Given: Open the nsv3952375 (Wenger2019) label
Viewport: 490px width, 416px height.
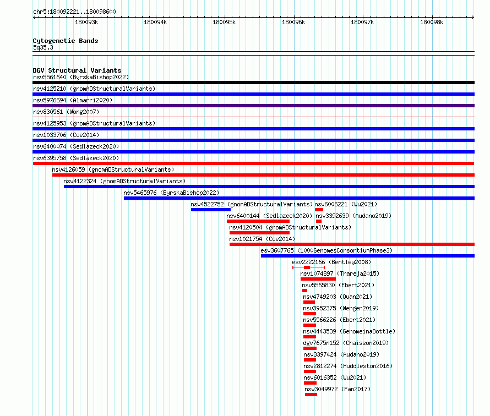Looking at the screenshot, I should [341, 308].
